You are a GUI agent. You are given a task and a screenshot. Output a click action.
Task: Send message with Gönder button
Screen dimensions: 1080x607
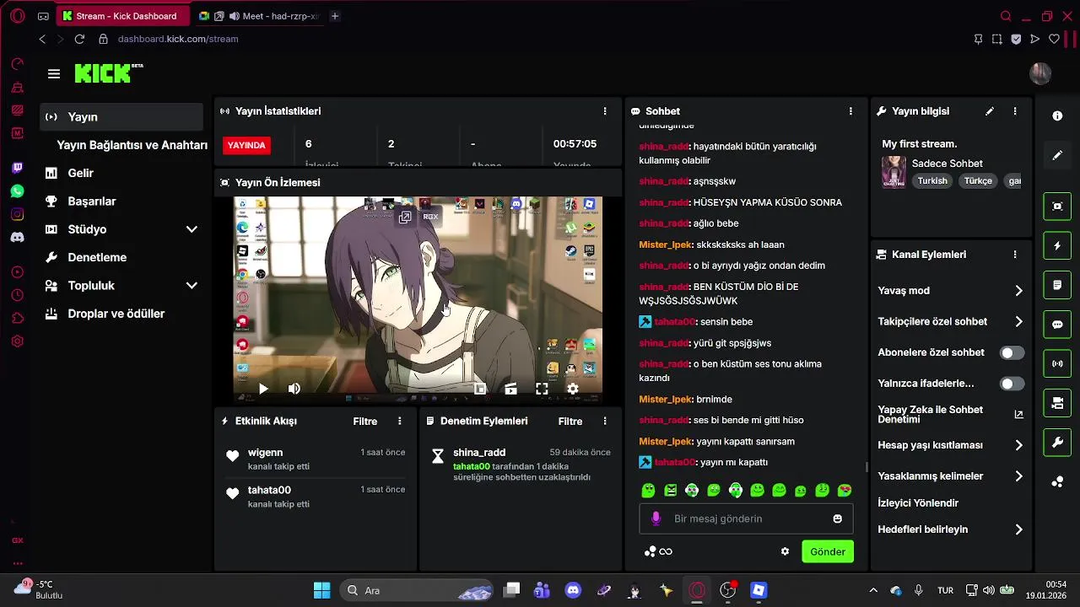point(827,551)
